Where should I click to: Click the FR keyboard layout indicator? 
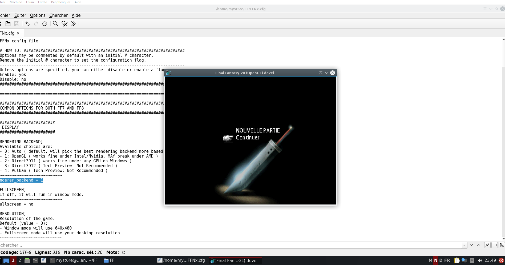447,260
